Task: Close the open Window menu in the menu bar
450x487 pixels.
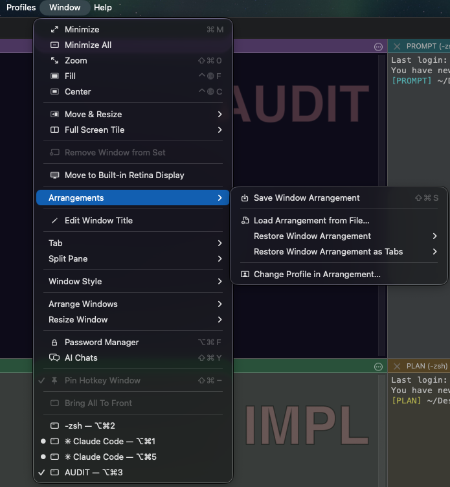Action: coord(65,8)
